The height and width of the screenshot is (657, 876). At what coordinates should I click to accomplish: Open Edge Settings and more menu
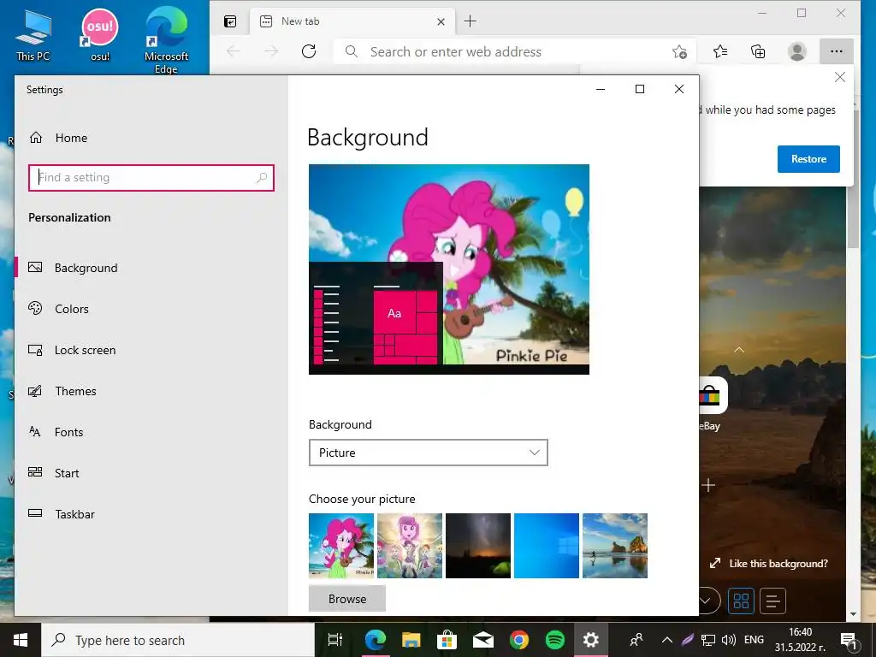(x=837, y=51)
